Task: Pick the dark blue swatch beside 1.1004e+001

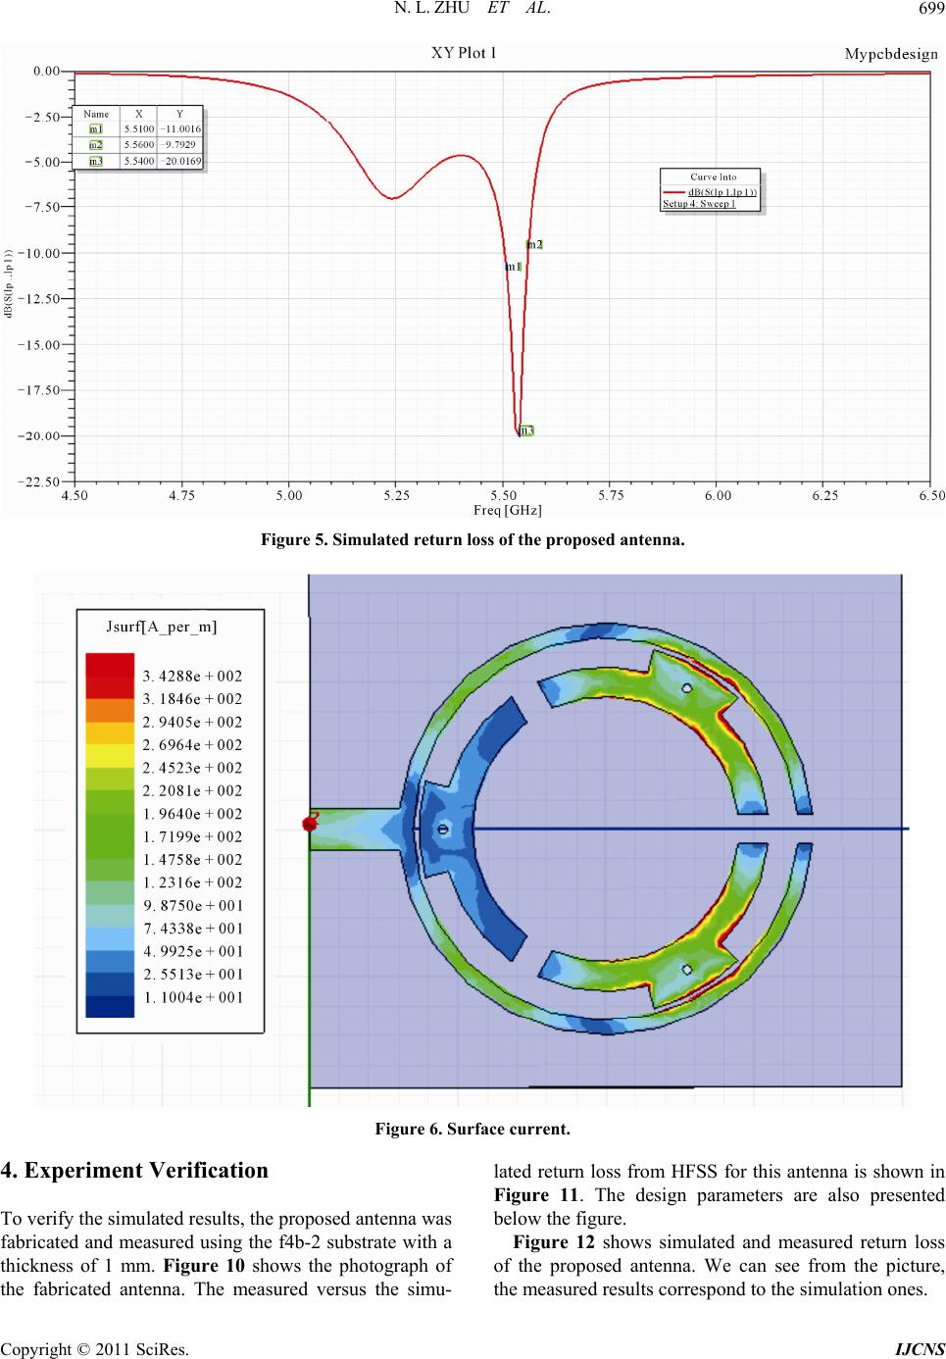Action: 111,1008
